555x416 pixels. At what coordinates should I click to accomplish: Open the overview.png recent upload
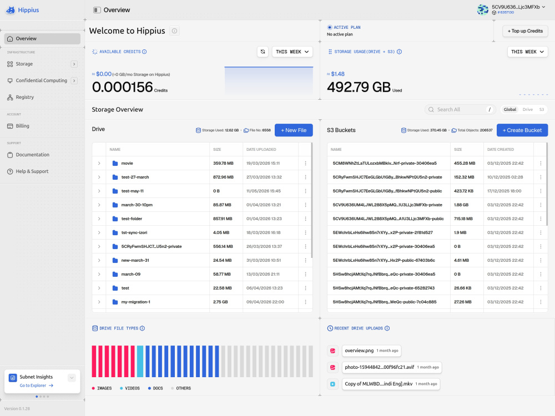[371, 351]
